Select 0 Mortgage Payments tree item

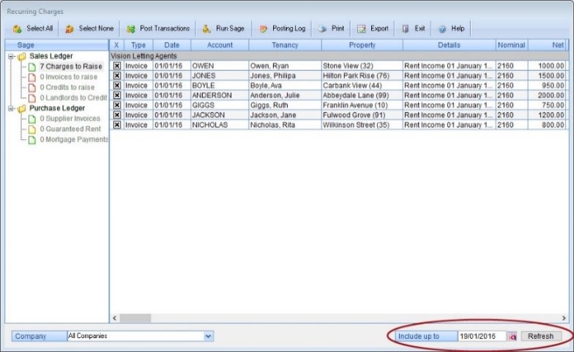[x=73, y=139]
